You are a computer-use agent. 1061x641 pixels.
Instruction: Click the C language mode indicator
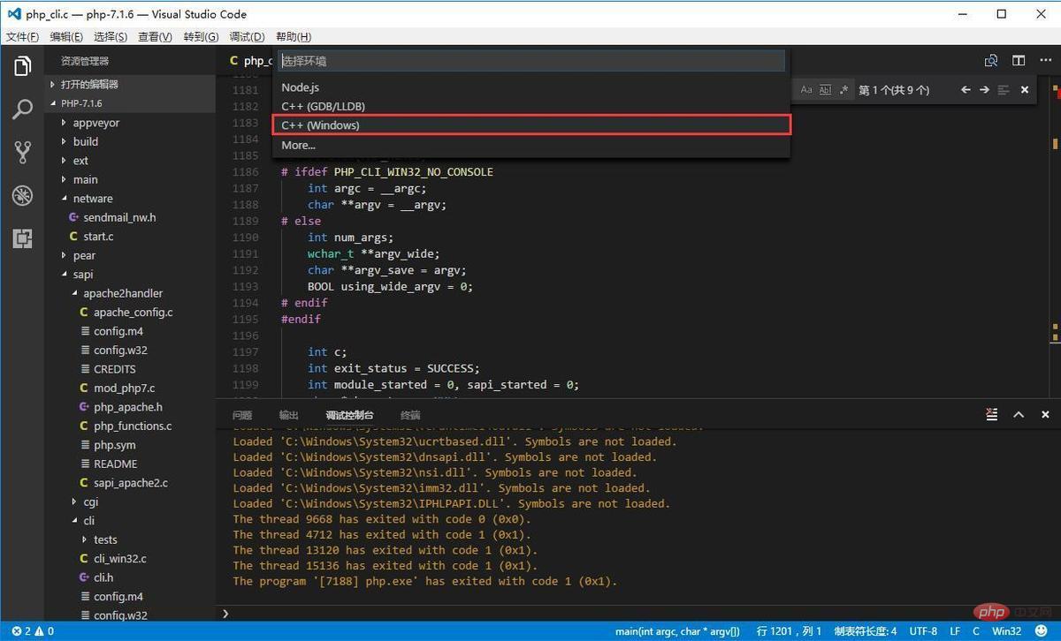(977, 631)
